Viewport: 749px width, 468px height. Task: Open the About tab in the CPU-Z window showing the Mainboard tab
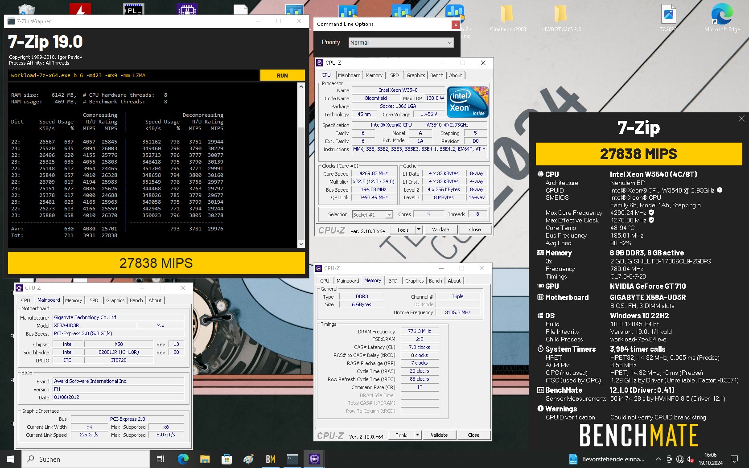click(x=155, y=300)
